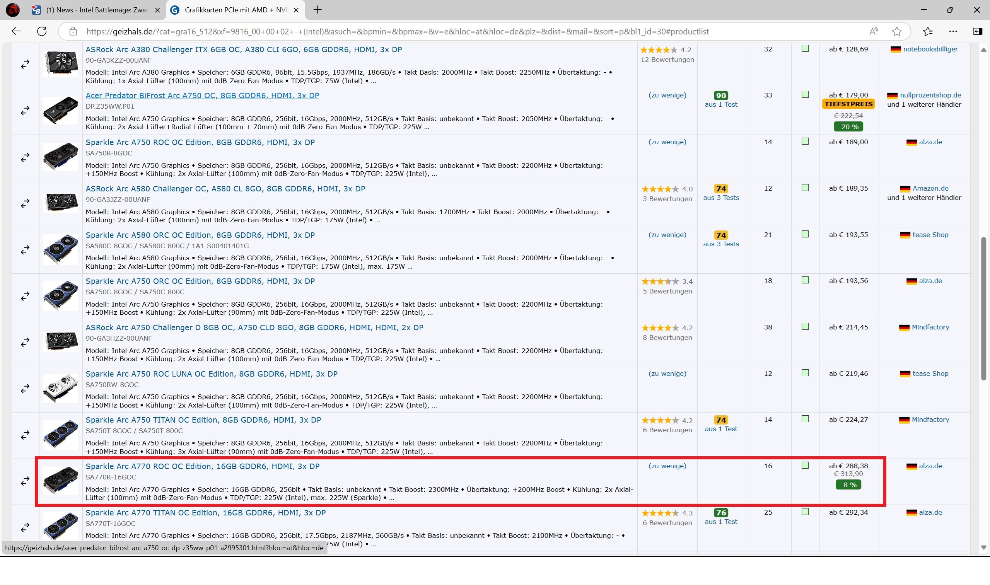Open the favorites list icon in toolbar
990x585 pixels.
(928, 32)
